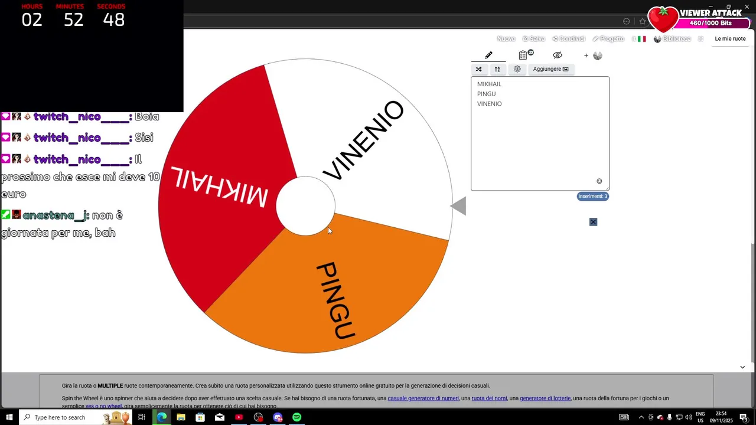Toggle the crossed-eye hide entries tab

click(x=558, y=55)
